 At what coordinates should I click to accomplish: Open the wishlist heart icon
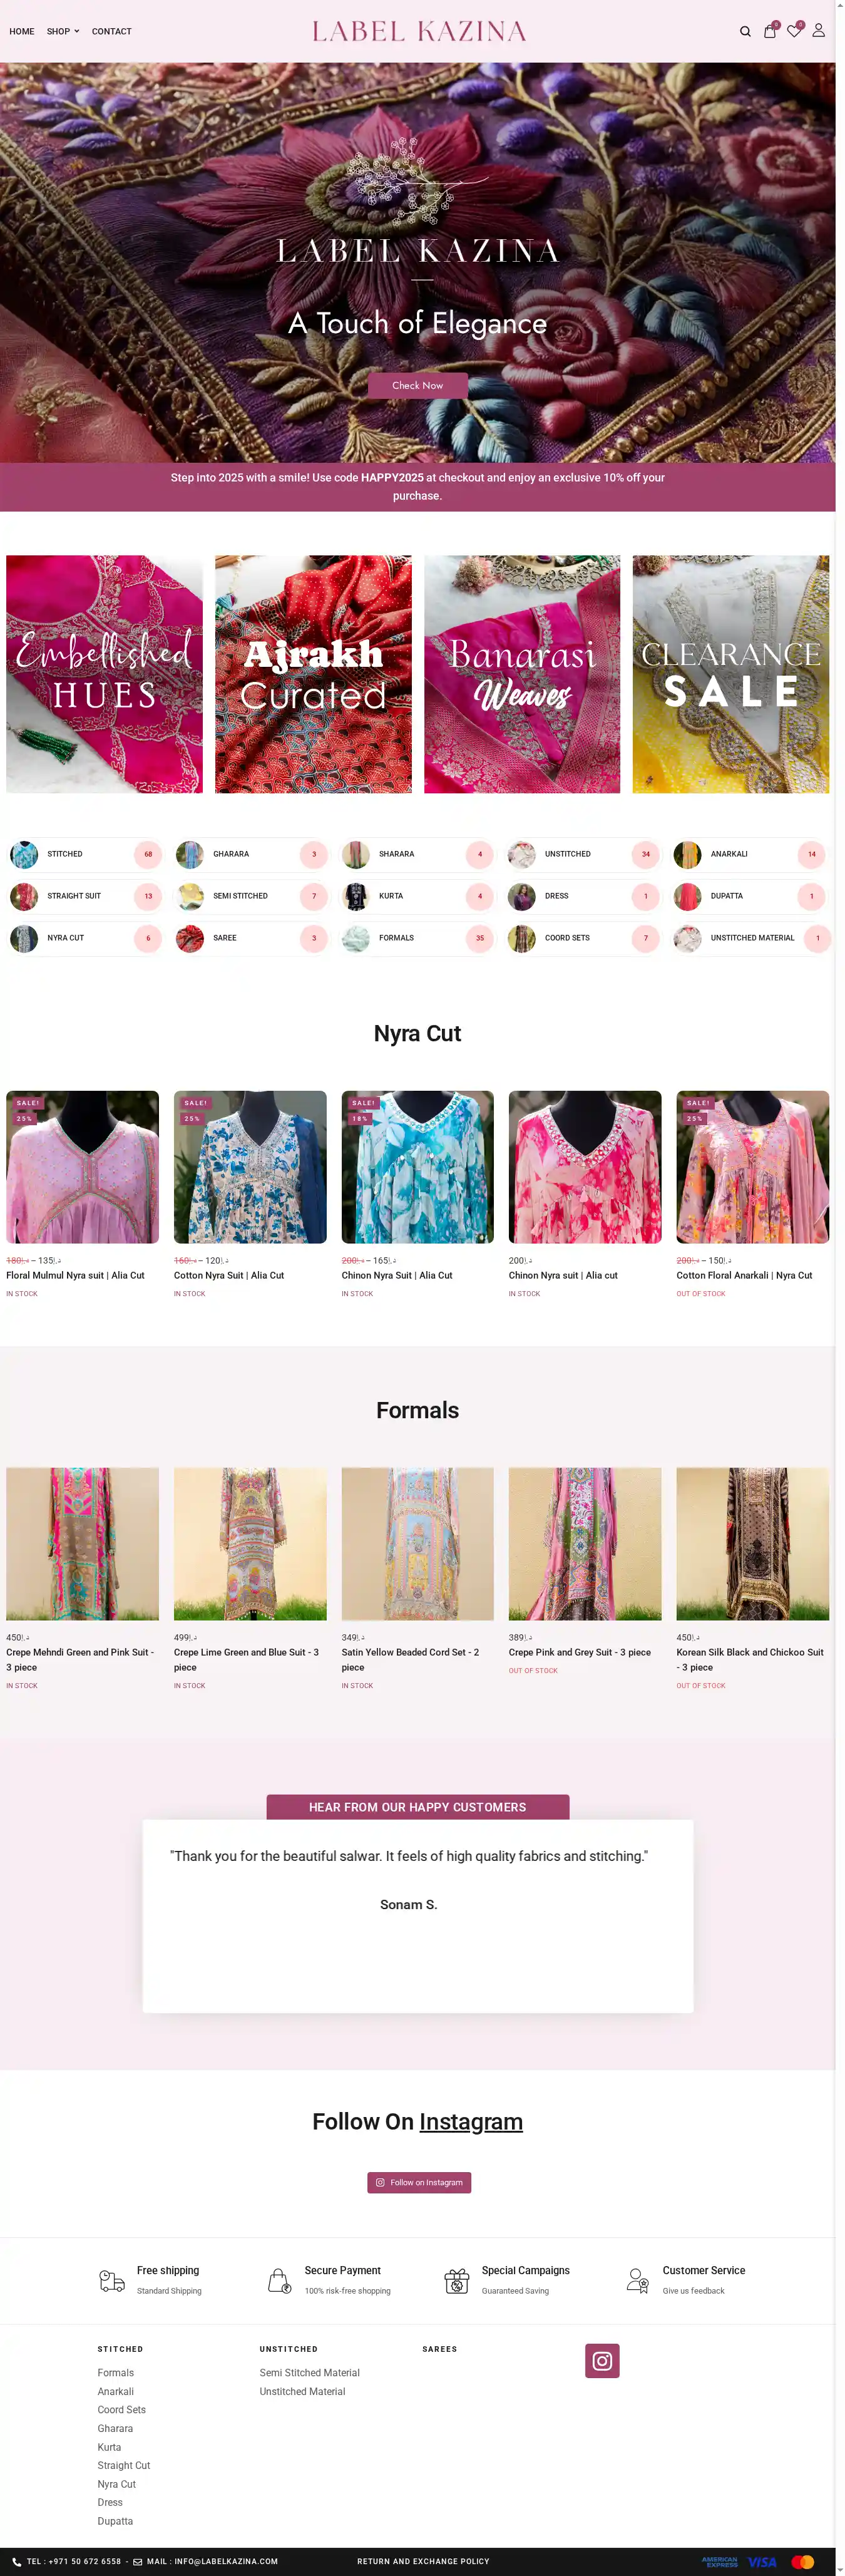click(794, 31)
